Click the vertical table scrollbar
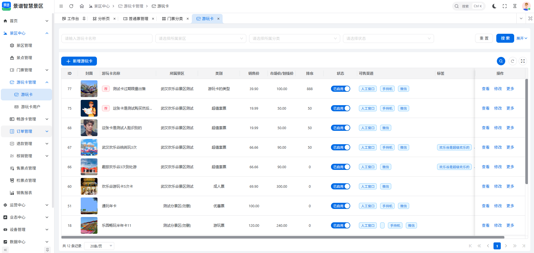 click(x=526, y=131)
